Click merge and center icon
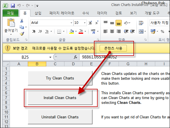 (141, 32)
